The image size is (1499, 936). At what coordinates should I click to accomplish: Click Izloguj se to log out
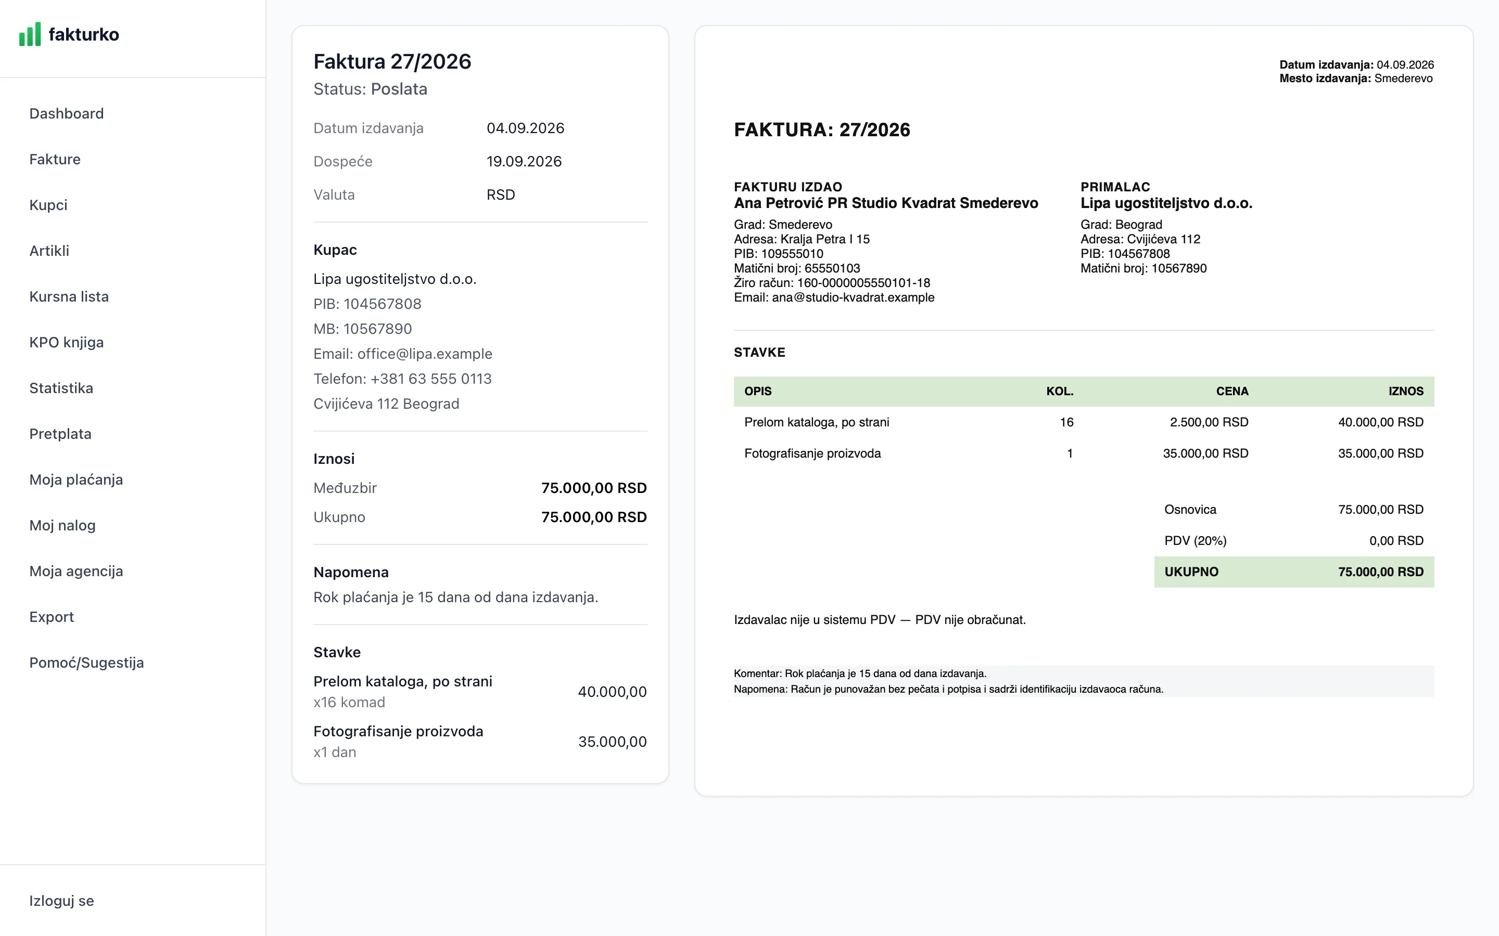tap(61, 901)
